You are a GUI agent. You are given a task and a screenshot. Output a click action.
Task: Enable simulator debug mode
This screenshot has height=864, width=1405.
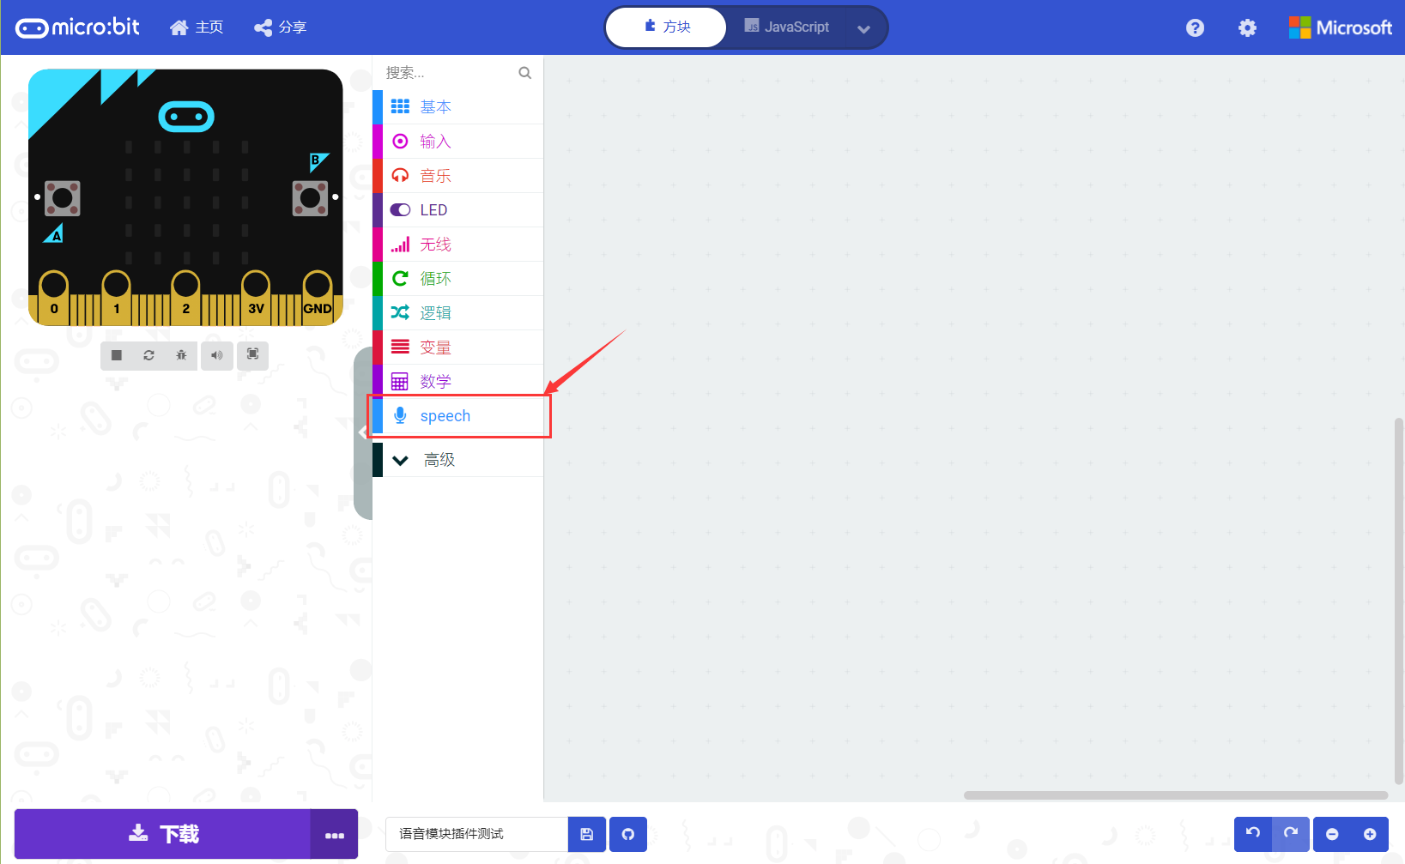[181, 355]
